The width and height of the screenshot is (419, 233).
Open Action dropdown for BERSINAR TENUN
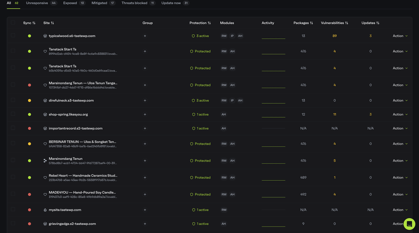pyautogui.click(x=400, y=143)
